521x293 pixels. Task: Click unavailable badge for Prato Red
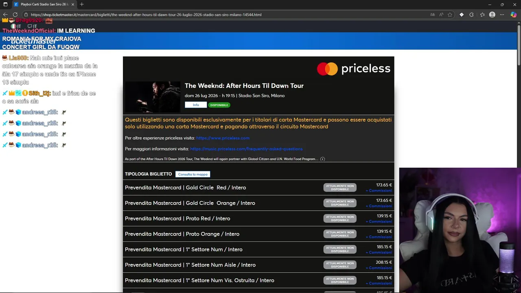(340, 219)
